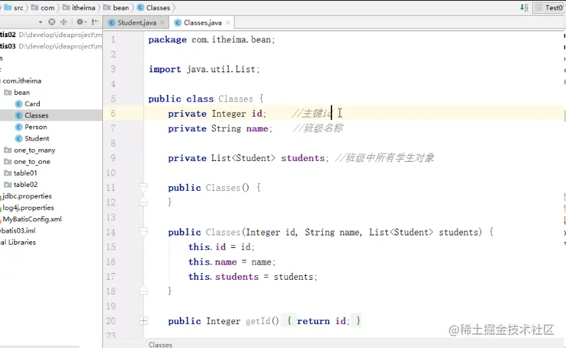Click the Make Project build icon

coord(524,7)
